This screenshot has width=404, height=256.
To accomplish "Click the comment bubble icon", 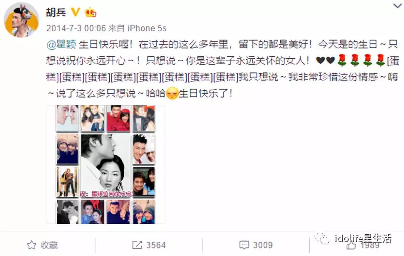I will 244,245.
